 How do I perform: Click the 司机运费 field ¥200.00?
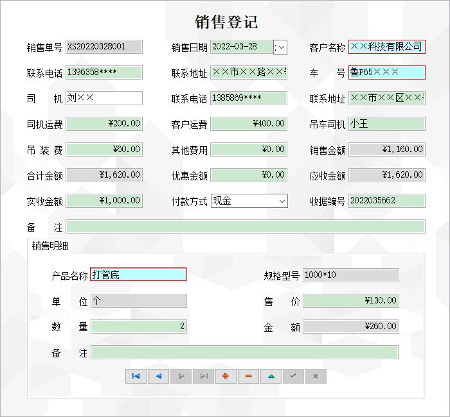coord(104,124)
